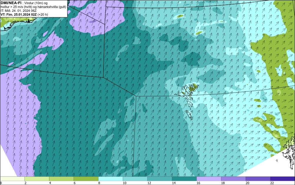Click the 10–12 m/s turquoise legend swatch
The width and height of the screenshot is (295, 185).
click(135, 179)
